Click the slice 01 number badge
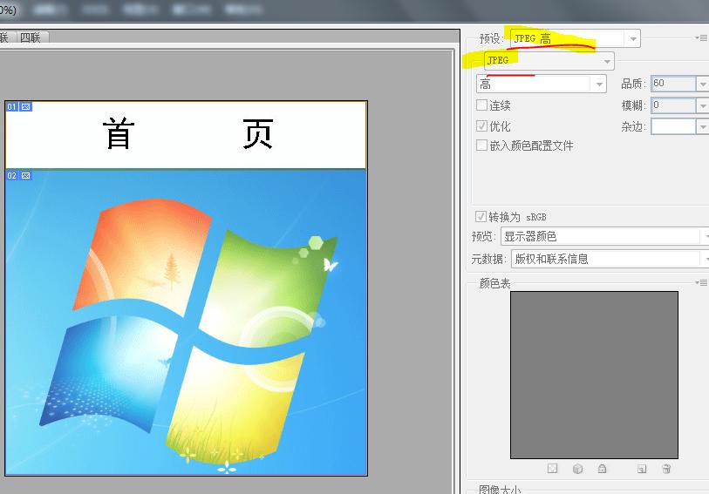This screenshot has width=709, height=494. 11,107
